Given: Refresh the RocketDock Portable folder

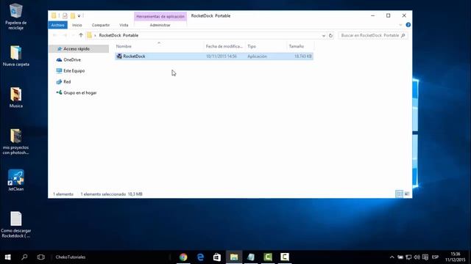Looking at the screenshot, I should click(x=330, y=36).
